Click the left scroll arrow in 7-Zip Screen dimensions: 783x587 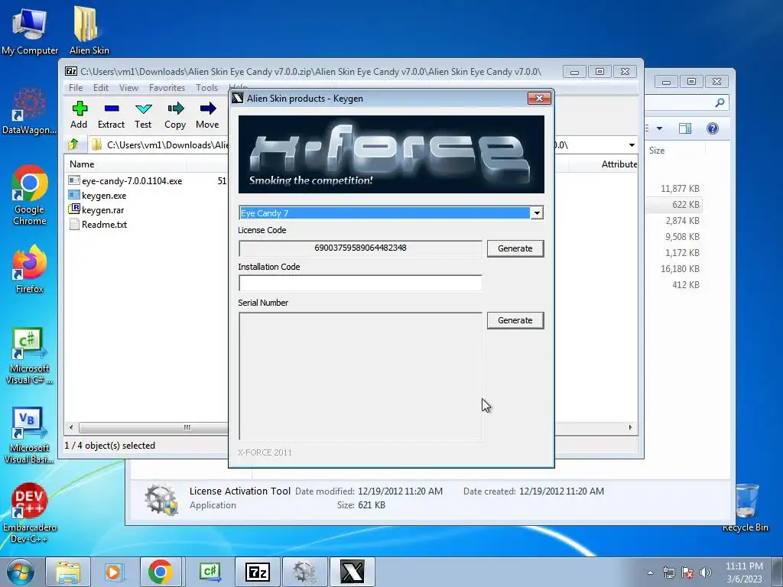(71, 428)
